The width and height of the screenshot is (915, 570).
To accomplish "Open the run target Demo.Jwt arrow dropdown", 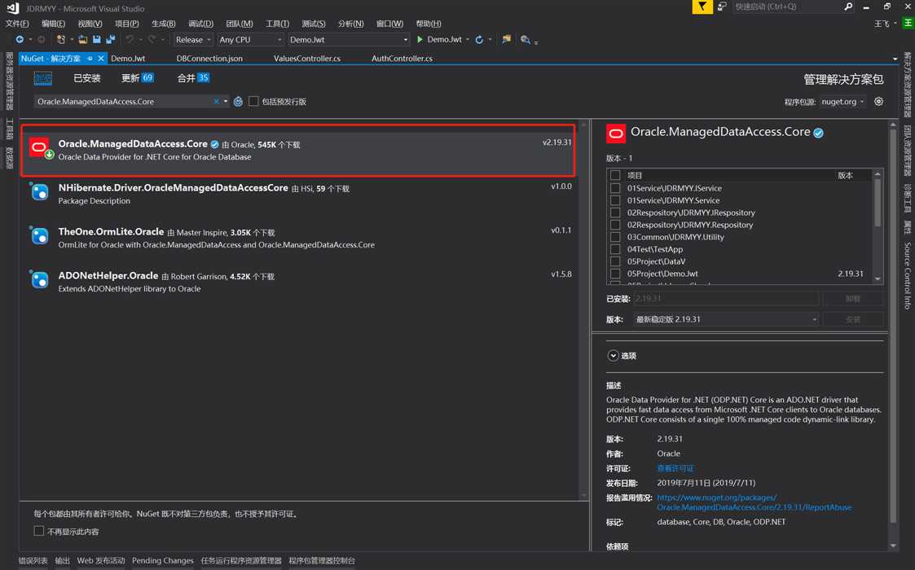I will point(468,40).
